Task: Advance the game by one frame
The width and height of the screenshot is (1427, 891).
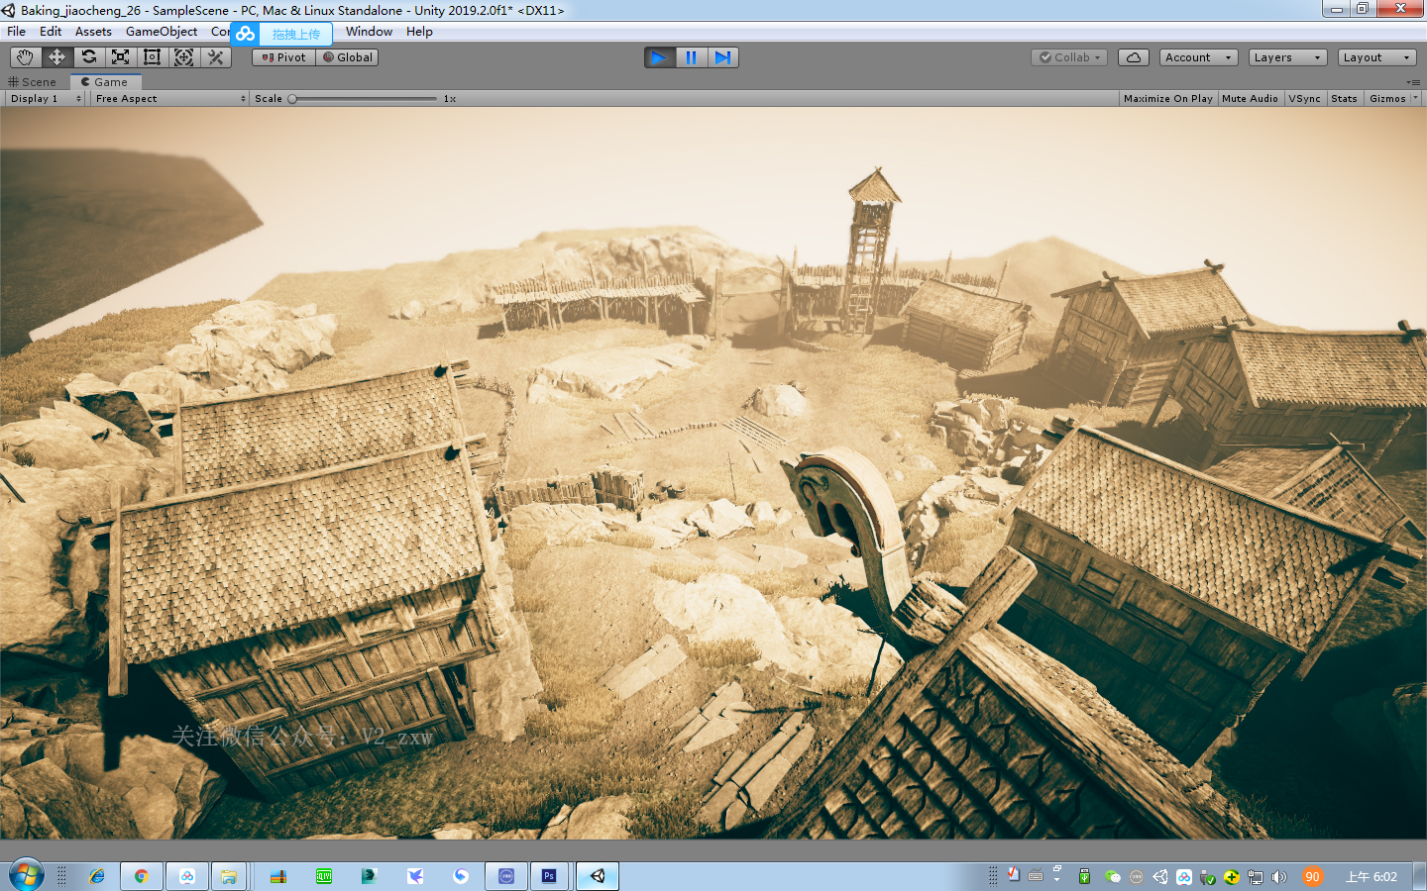Action: tap(722, 57)
